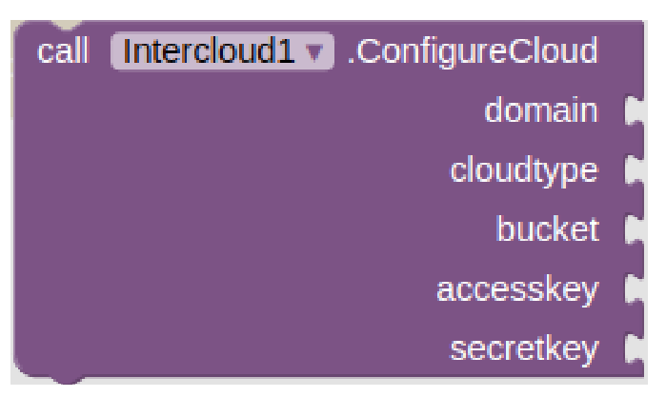Click the bucket parameter label
Image resolution: width=666 pixels, height=397 pixels.
pos(548,228)
